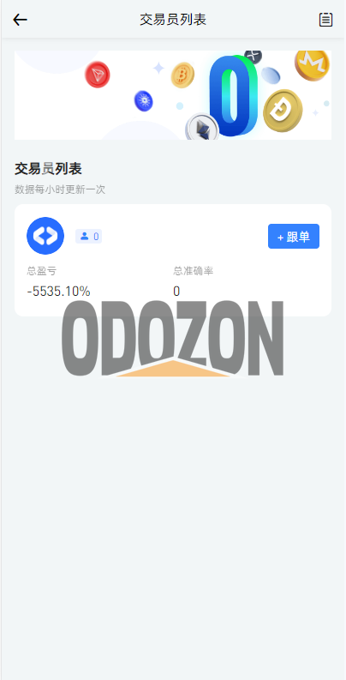346x680 pixels.
Task: Click the Dogecoin coin in the banner
Action: tap(283, 111)
